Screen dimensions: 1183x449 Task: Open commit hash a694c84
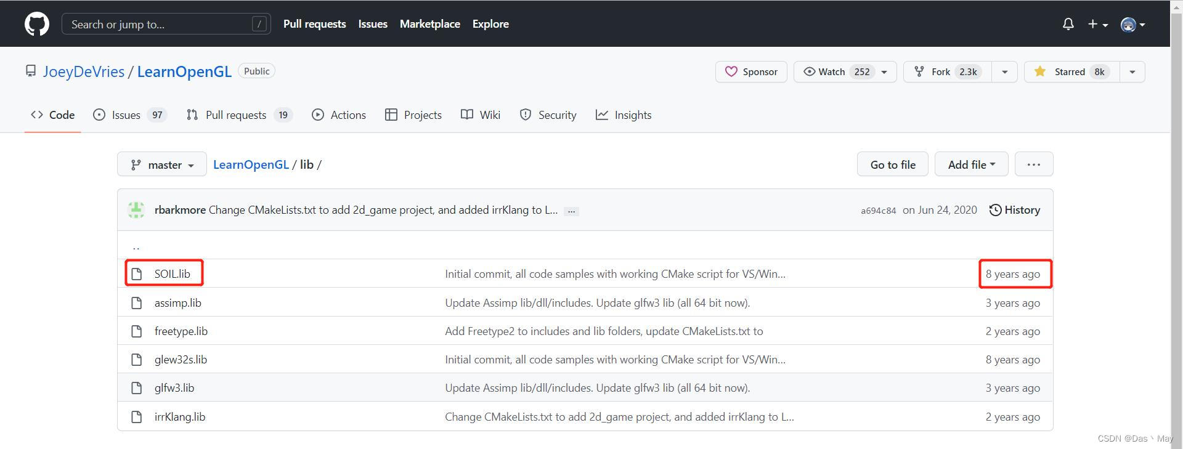pyautogui.click(x=878, y=211)
